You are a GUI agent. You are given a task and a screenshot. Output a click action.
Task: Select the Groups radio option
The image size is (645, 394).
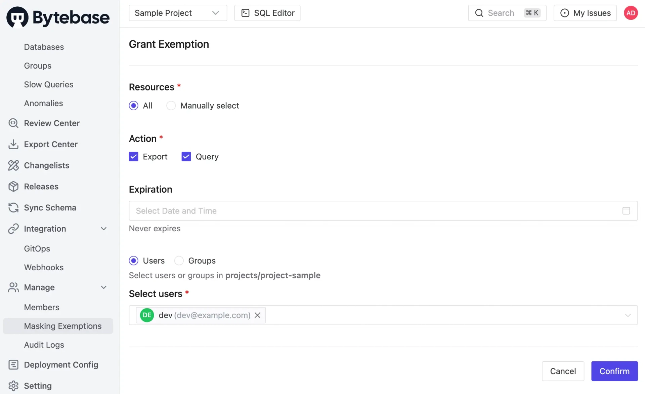179,261
